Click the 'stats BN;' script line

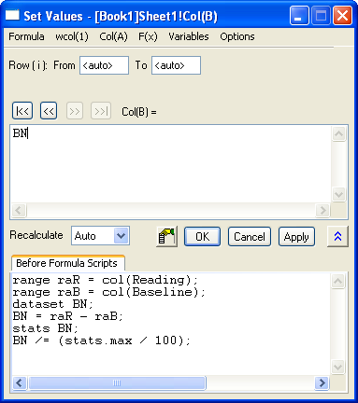tap(45, 328)
